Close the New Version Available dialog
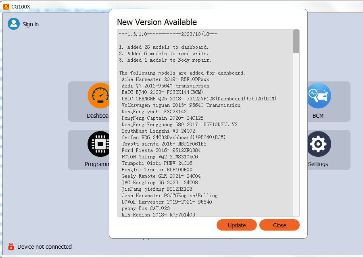 280,225
